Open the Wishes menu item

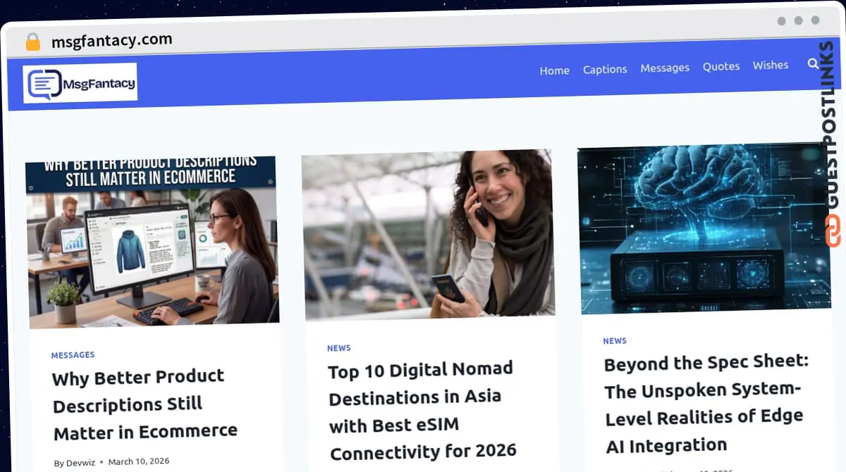(x=771, y=65)
